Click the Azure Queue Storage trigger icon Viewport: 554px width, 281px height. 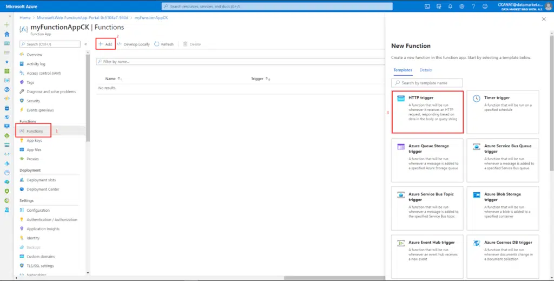click(x=401, y=147)
